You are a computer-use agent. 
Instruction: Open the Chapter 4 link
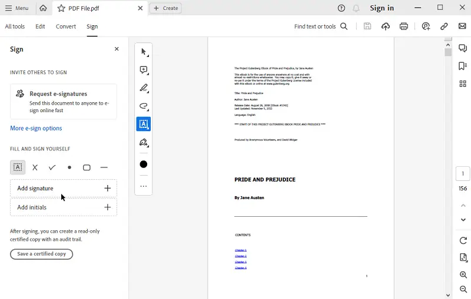pyautogui.click(x=241, y=268)
